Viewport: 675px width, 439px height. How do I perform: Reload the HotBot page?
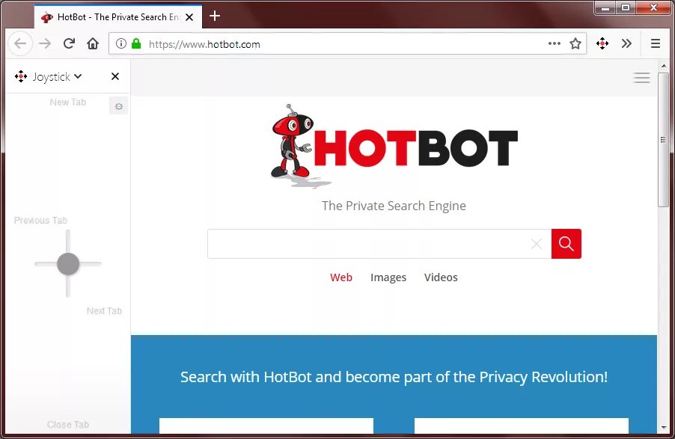point(69,43)
